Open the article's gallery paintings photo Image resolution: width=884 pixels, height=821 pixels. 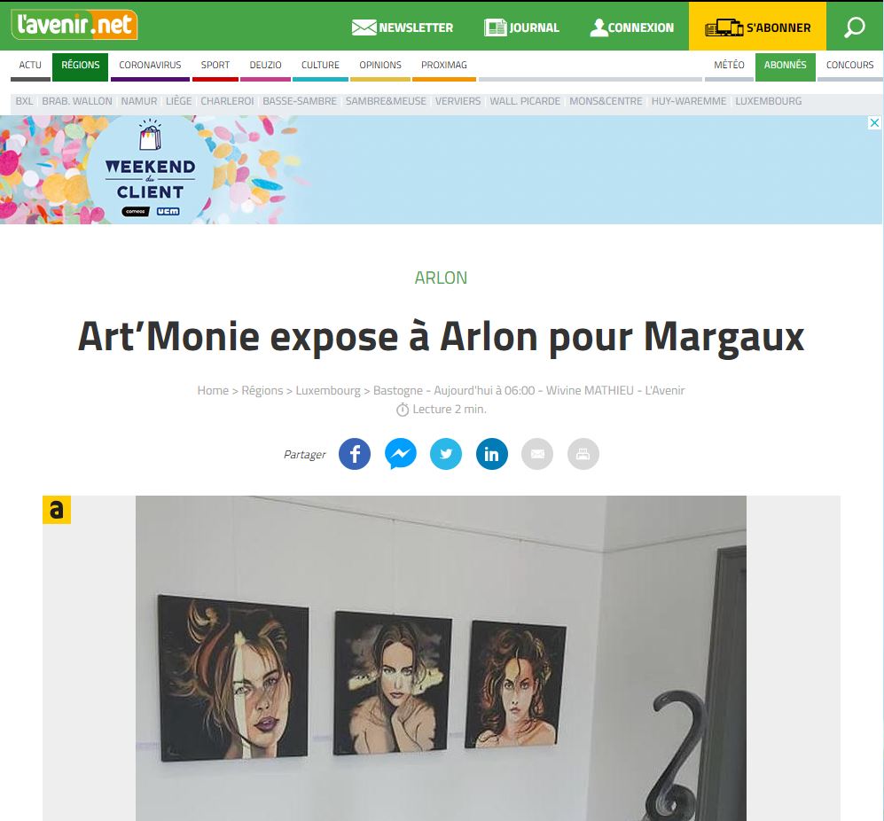441,658
